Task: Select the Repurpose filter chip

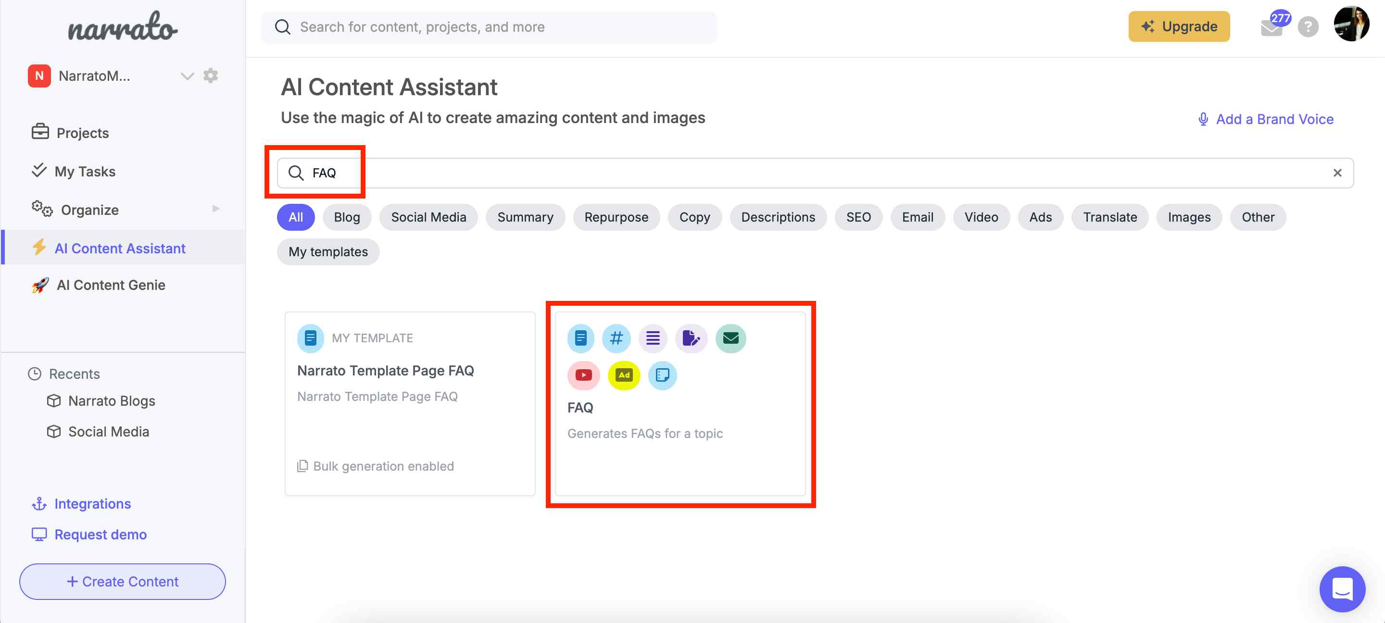Action: (616, 217)
